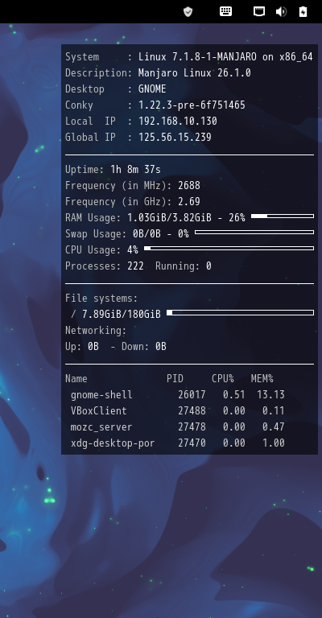The image size is (322, 618).
Task: Click the volume speaker icon
Action: point(281,11)
